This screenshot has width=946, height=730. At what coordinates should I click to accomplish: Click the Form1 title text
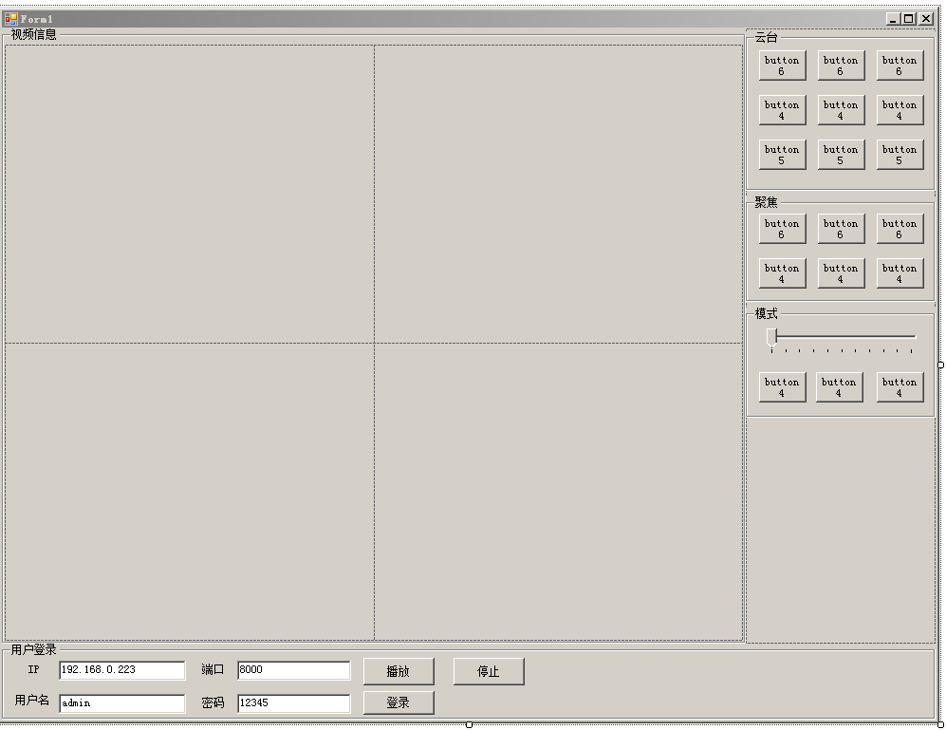[x=37, y=19]
